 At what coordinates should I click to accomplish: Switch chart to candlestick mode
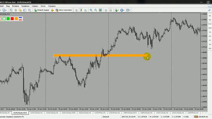[x=81, y=10]
